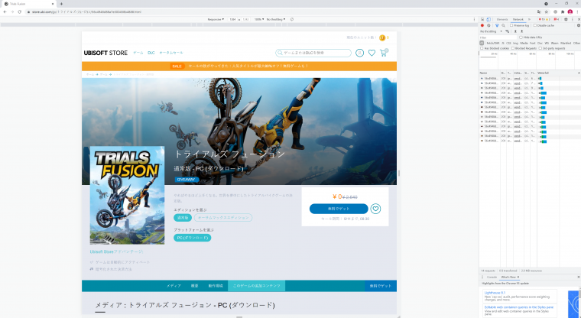
Task: Open network search with the magnifier icon
Action: (x=503, y=25)
